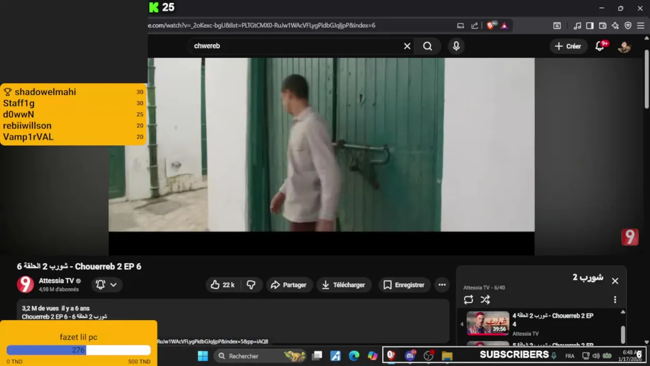The height and width of the screenshot is (366, 650).
Task: Click the Créer button
Action: (568, 46)
